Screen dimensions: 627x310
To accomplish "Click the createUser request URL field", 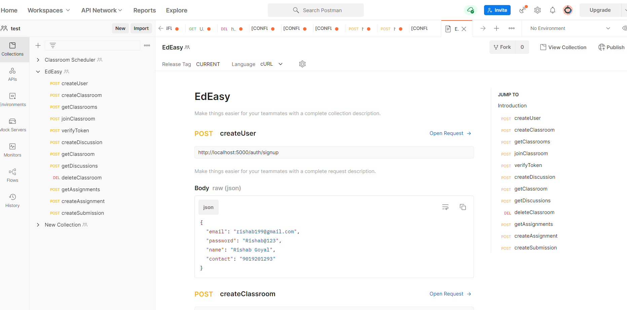I will (x=334, y=152).
